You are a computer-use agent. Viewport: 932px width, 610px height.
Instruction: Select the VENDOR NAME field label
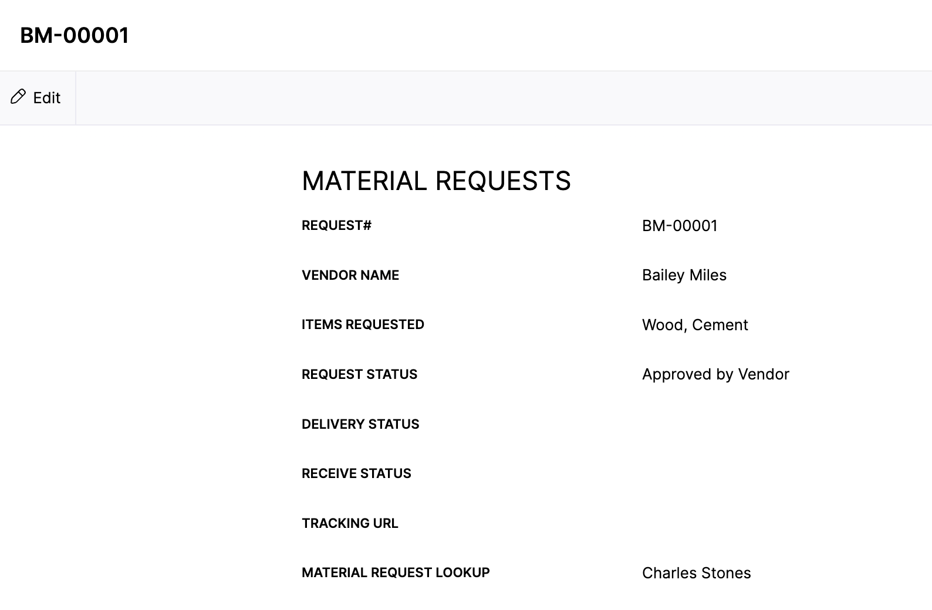[x=349, y=275]
